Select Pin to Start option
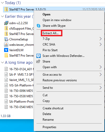Viewport: 105px width, 132px height. pos(50,50)
